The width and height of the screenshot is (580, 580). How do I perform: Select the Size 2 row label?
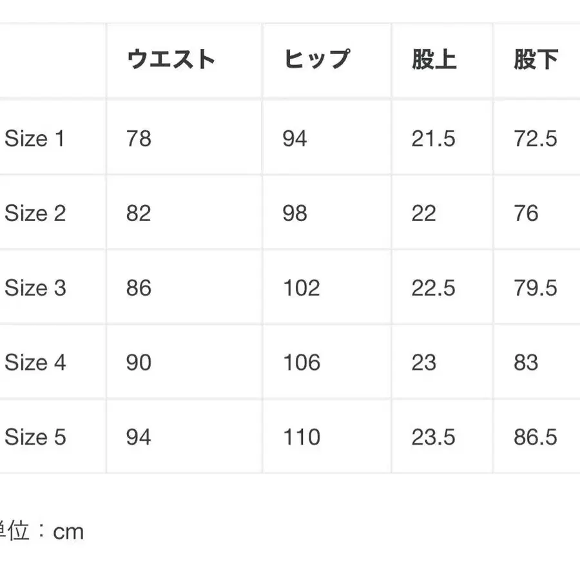[x=35, y=213]
